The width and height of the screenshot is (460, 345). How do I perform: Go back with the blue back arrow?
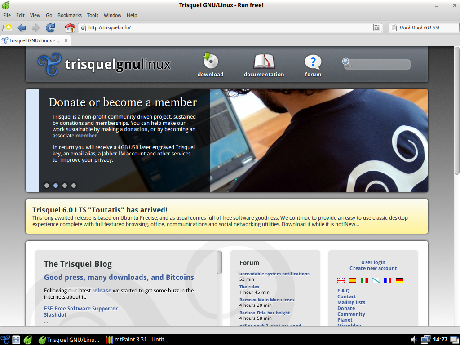pyautogui.click(x=22, y=27)
